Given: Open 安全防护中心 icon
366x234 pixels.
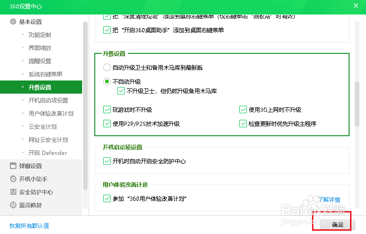Looking at the screenshot, I should coord(13,192).
